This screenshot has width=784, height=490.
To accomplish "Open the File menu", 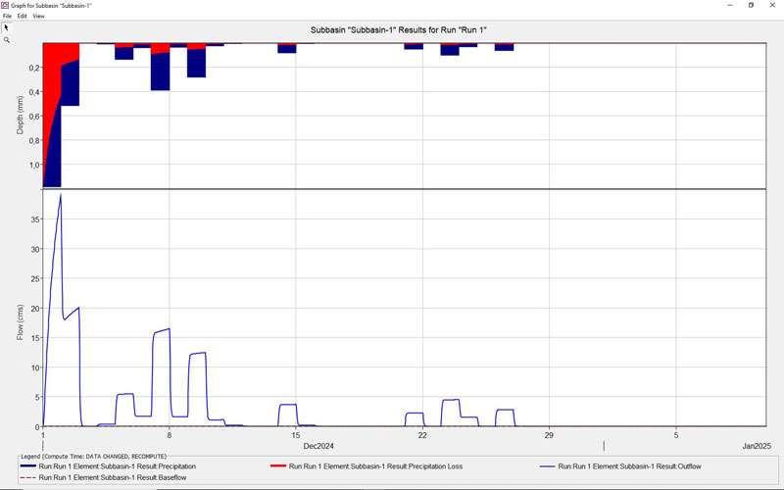I will click(x=7, y=17).
